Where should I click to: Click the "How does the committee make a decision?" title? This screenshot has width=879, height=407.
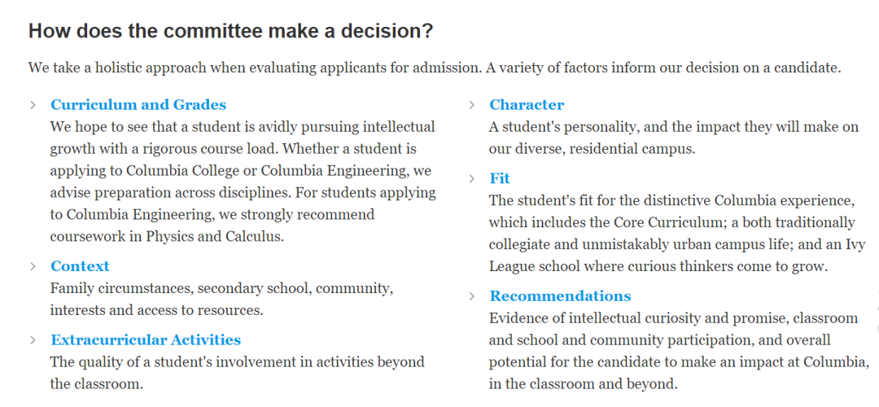tap(230, 32)
